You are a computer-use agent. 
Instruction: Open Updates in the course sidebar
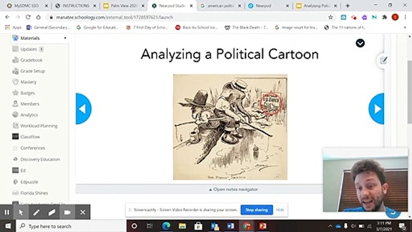(28, 49)
